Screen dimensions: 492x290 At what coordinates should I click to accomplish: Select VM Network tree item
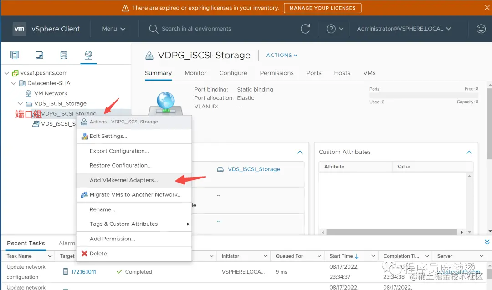51,93
